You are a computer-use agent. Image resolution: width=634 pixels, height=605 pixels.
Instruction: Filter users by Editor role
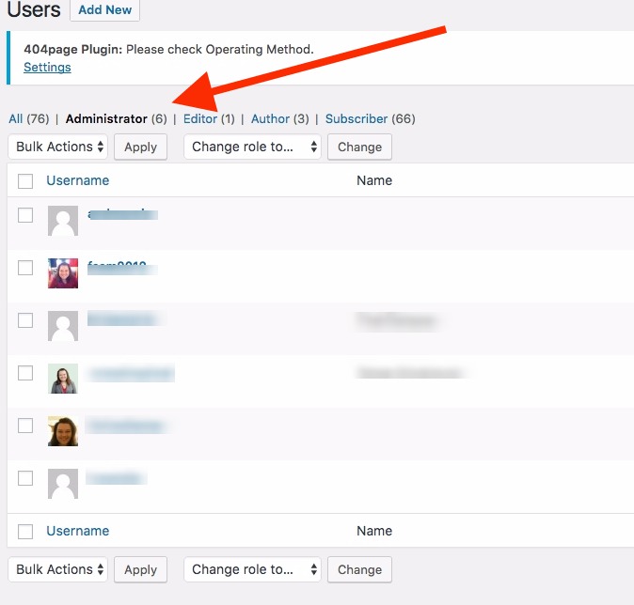click(x=200, y=119)
